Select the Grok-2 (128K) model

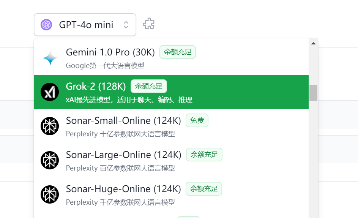pyautogui.click(x=171, y=92)
